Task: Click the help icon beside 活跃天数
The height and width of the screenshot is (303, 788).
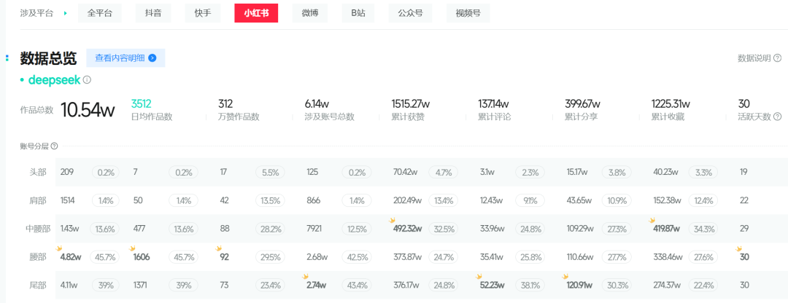Action: 778,117
